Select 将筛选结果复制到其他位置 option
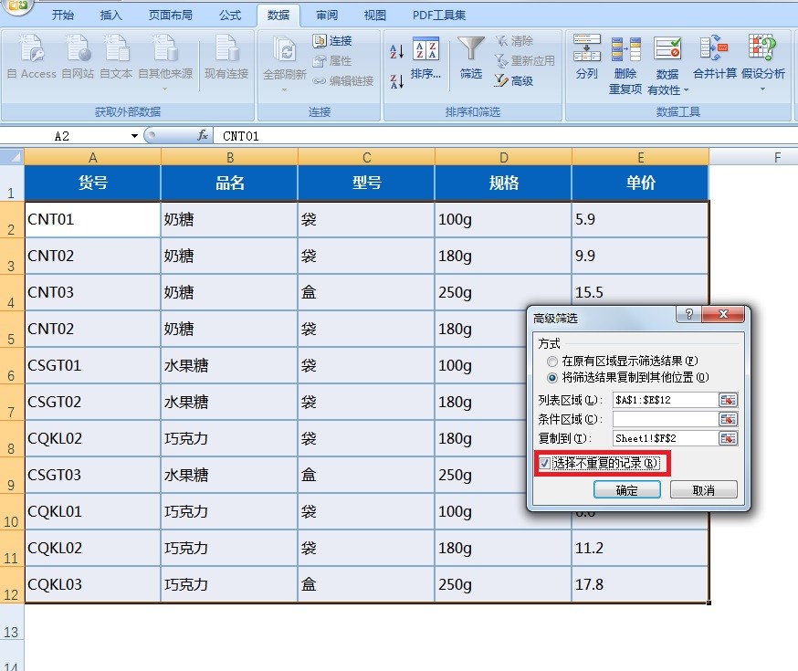This screenshot has width=798, height=671. [x=550, y=377]
